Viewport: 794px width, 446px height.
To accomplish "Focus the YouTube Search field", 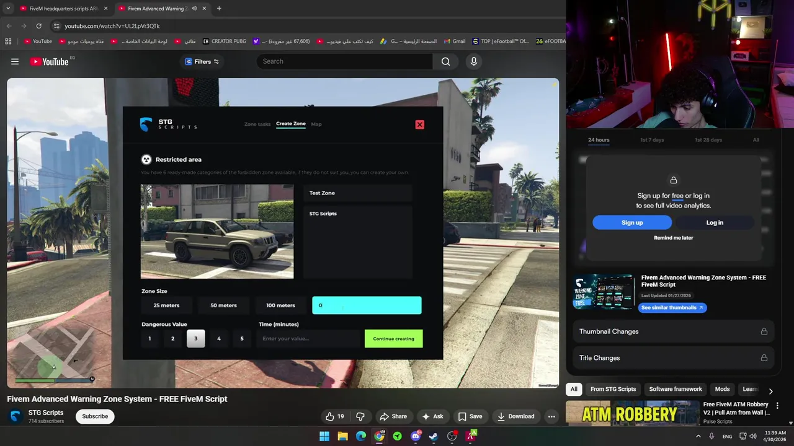I will click(344, 61).
